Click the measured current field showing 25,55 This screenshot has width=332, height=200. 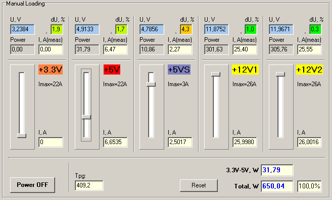pyautogui.click(x=309, y=49)
